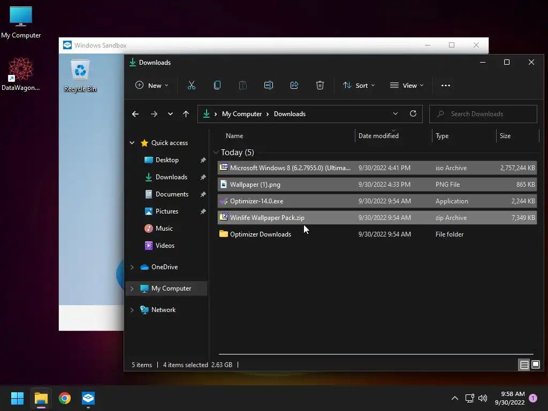Click pin icon next to Documents
The height and width of the screenshot is (411, 548).
(203, 194)
